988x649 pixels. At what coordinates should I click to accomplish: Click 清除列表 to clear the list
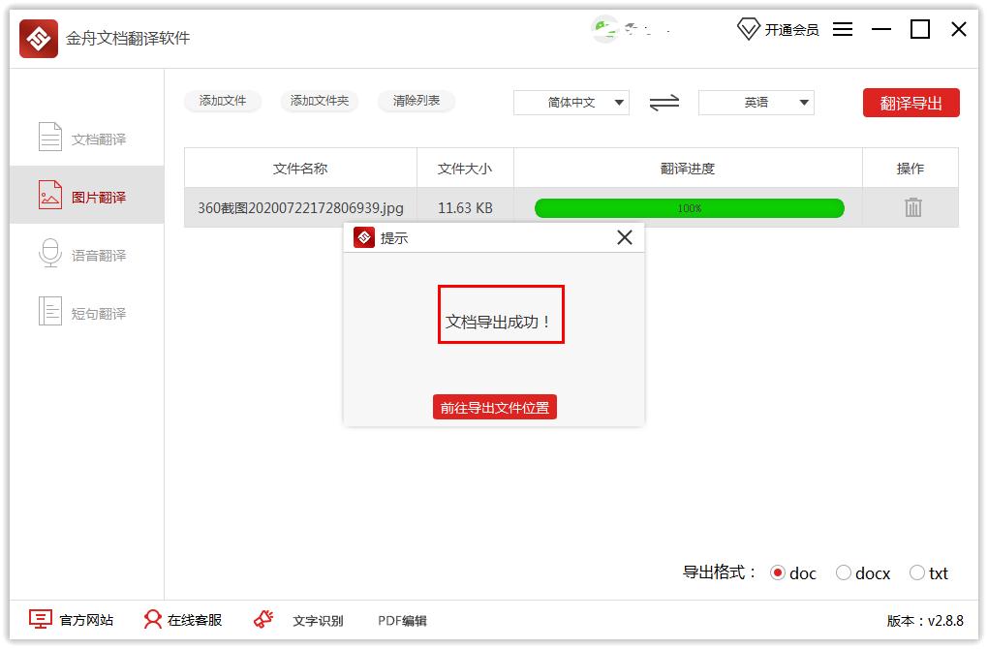(417, 100)
